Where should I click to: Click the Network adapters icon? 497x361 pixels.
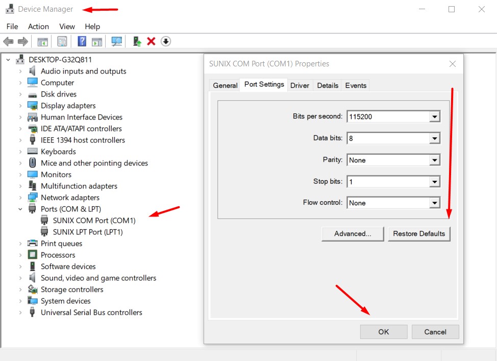pyautogui.click(x=32, y=197)
